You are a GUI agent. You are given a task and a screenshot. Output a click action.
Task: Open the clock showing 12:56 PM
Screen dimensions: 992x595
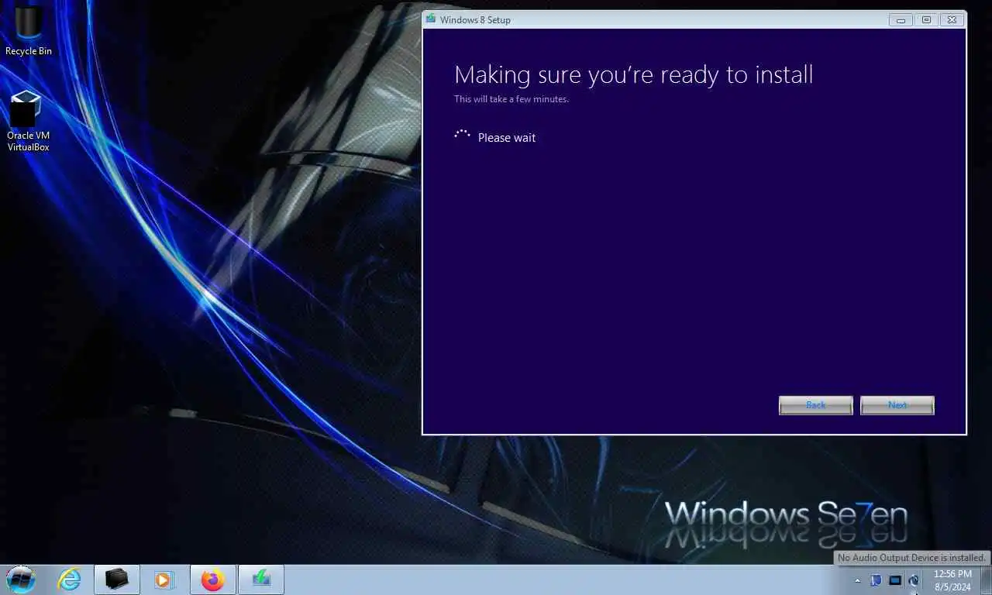click(x=952, y=580)
